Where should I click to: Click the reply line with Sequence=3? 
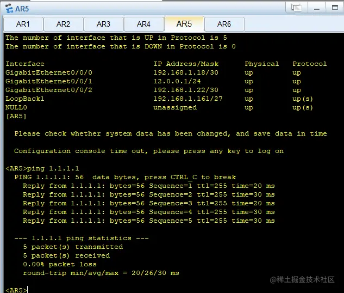(x=149, y=203)
